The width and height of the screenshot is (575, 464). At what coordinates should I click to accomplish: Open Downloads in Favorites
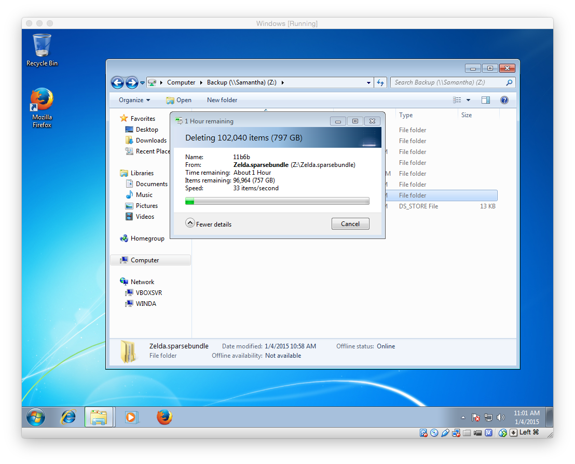(x=146, y=140)
